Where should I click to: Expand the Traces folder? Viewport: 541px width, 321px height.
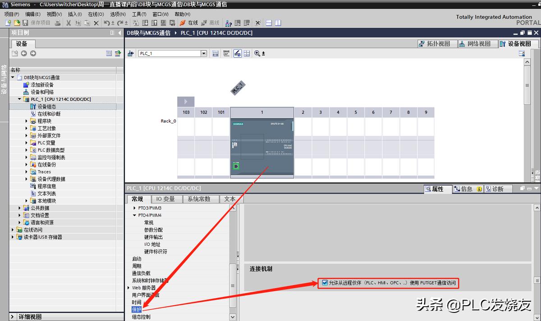[x=27, y=172]
